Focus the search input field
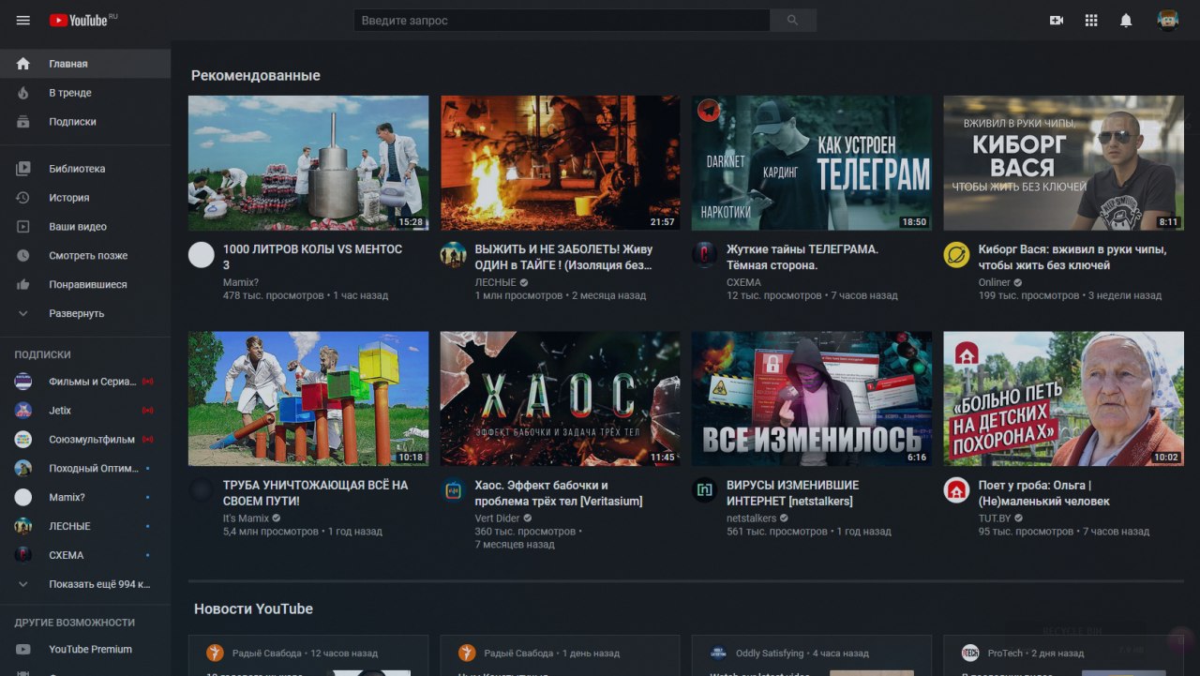The image size is (1200, 676). (562, 21)
